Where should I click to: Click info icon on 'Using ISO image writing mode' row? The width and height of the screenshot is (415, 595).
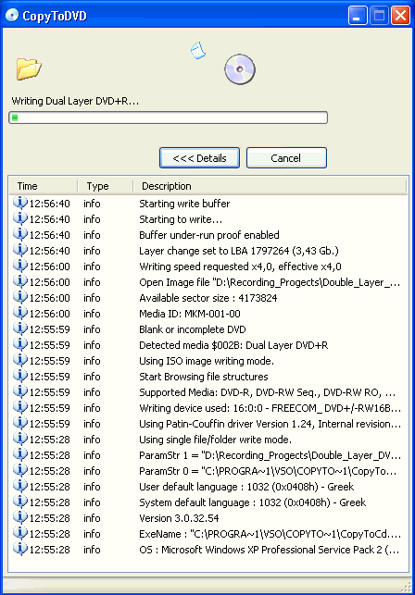20,361
